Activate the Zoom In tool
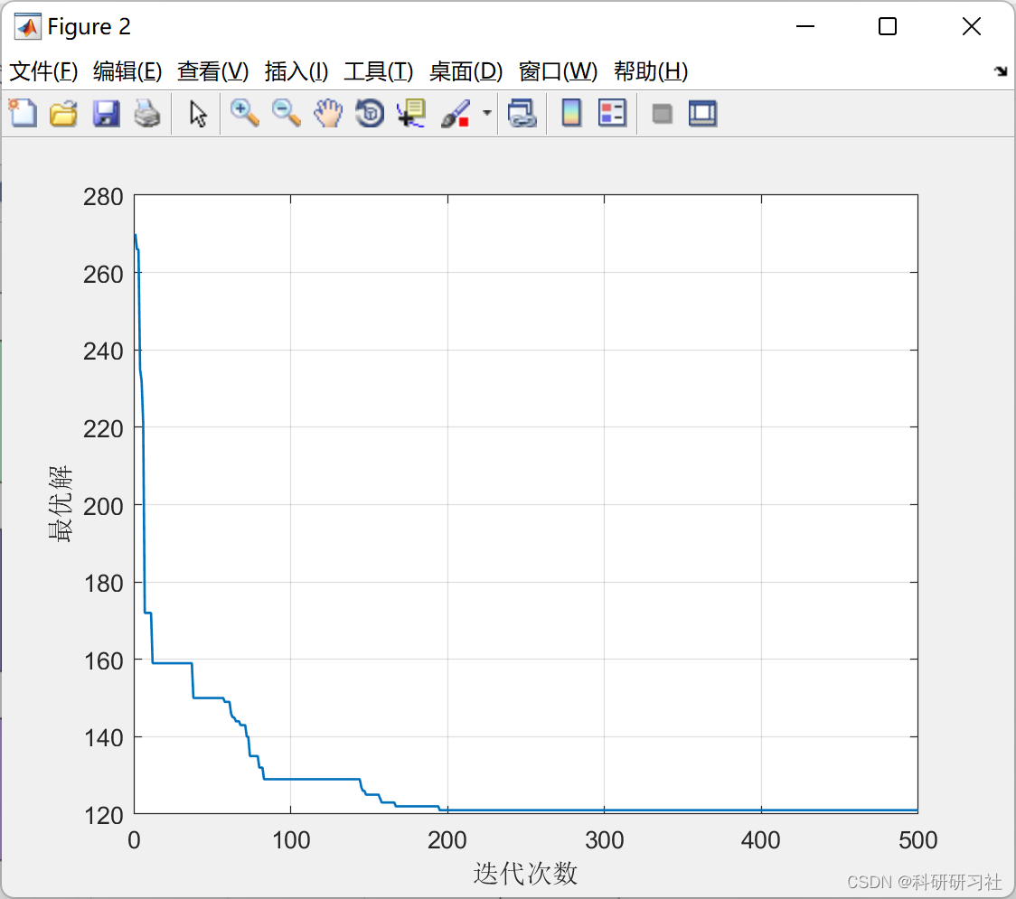 tap(244, 113)
